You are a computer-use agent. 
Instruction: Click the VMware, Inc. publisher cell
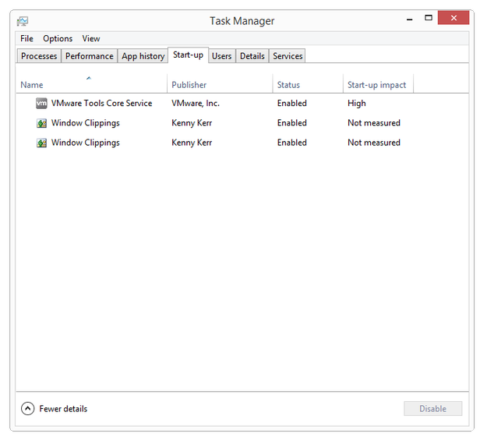196,104
